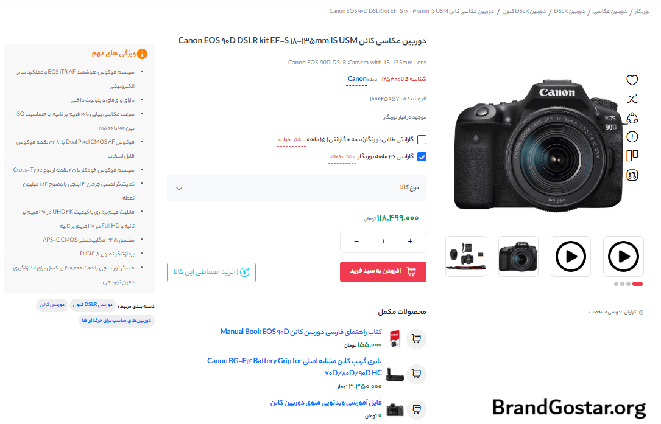Expand the نوع کالا dropdown
The image size is (661, 424).
pyautogui.click(x=296, y=188)
